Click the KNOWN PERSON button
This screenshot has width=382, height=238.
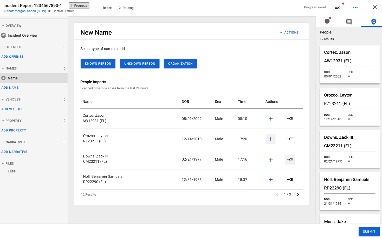tap(98, 64)
